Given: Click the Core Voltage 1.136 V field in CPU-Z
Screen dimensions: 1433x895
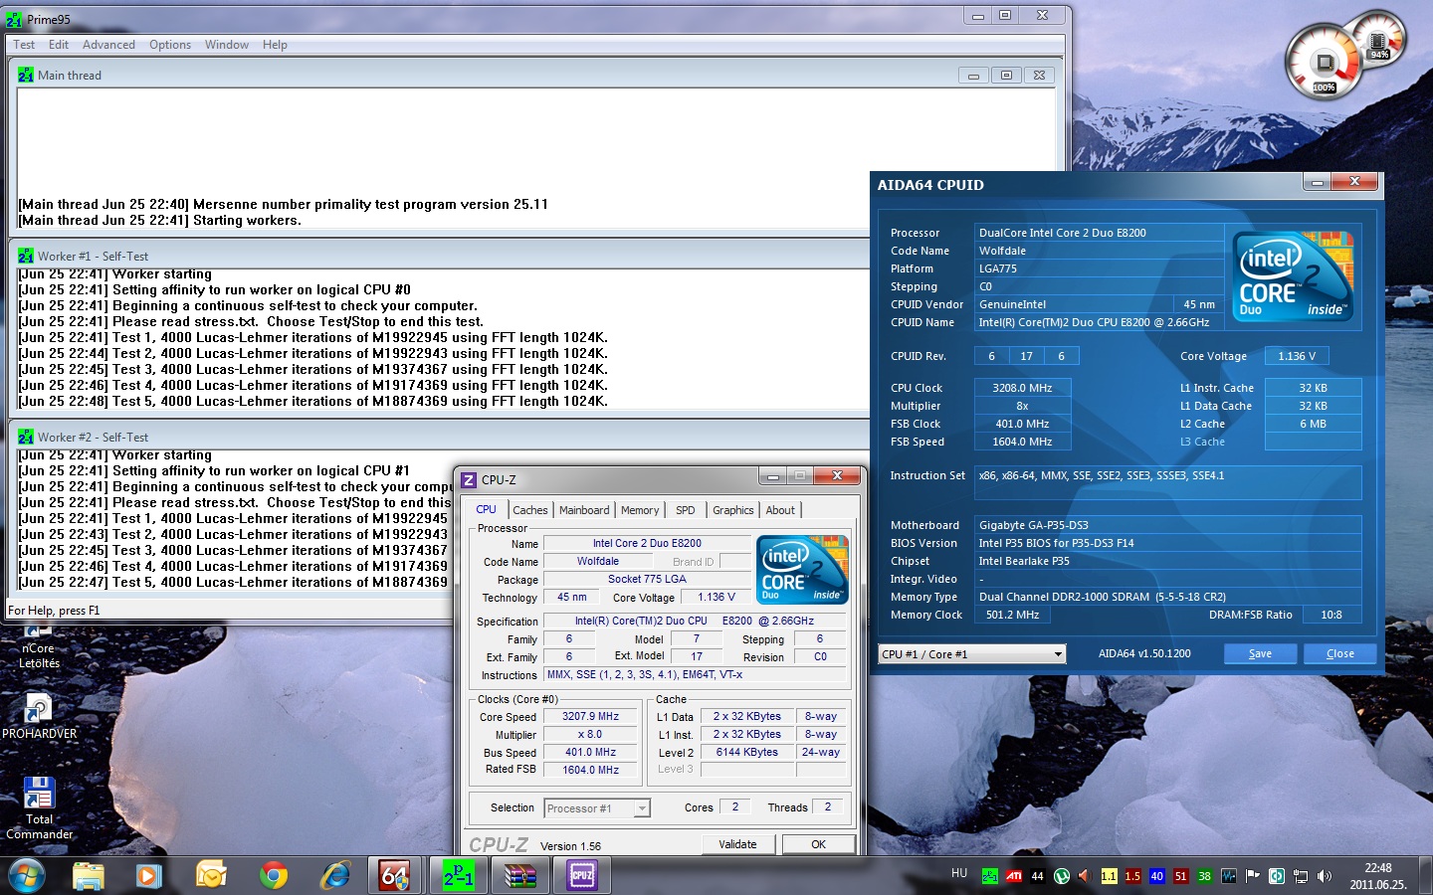Looking at the screenshot, I should tap(716, 597).
